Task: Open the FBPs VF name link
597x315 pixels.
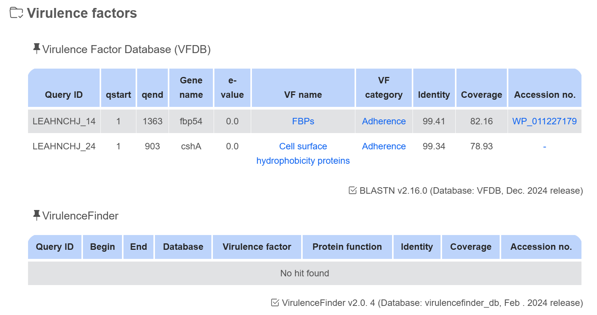Action: 303,121
